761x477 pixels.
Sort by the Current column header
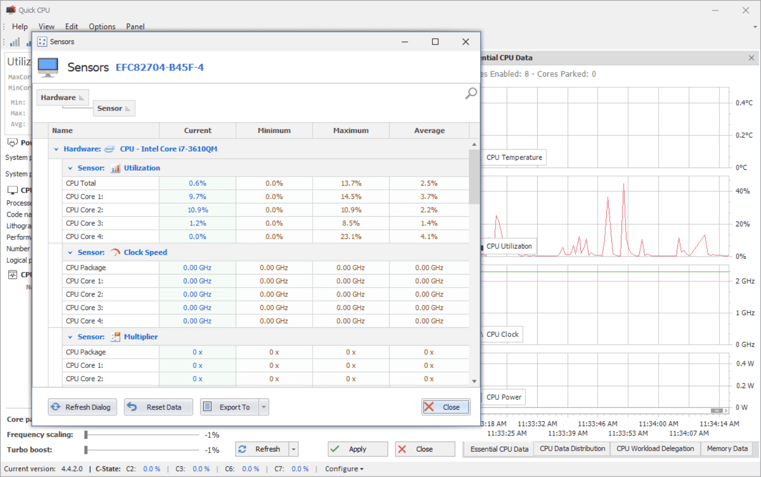point(198,130)
